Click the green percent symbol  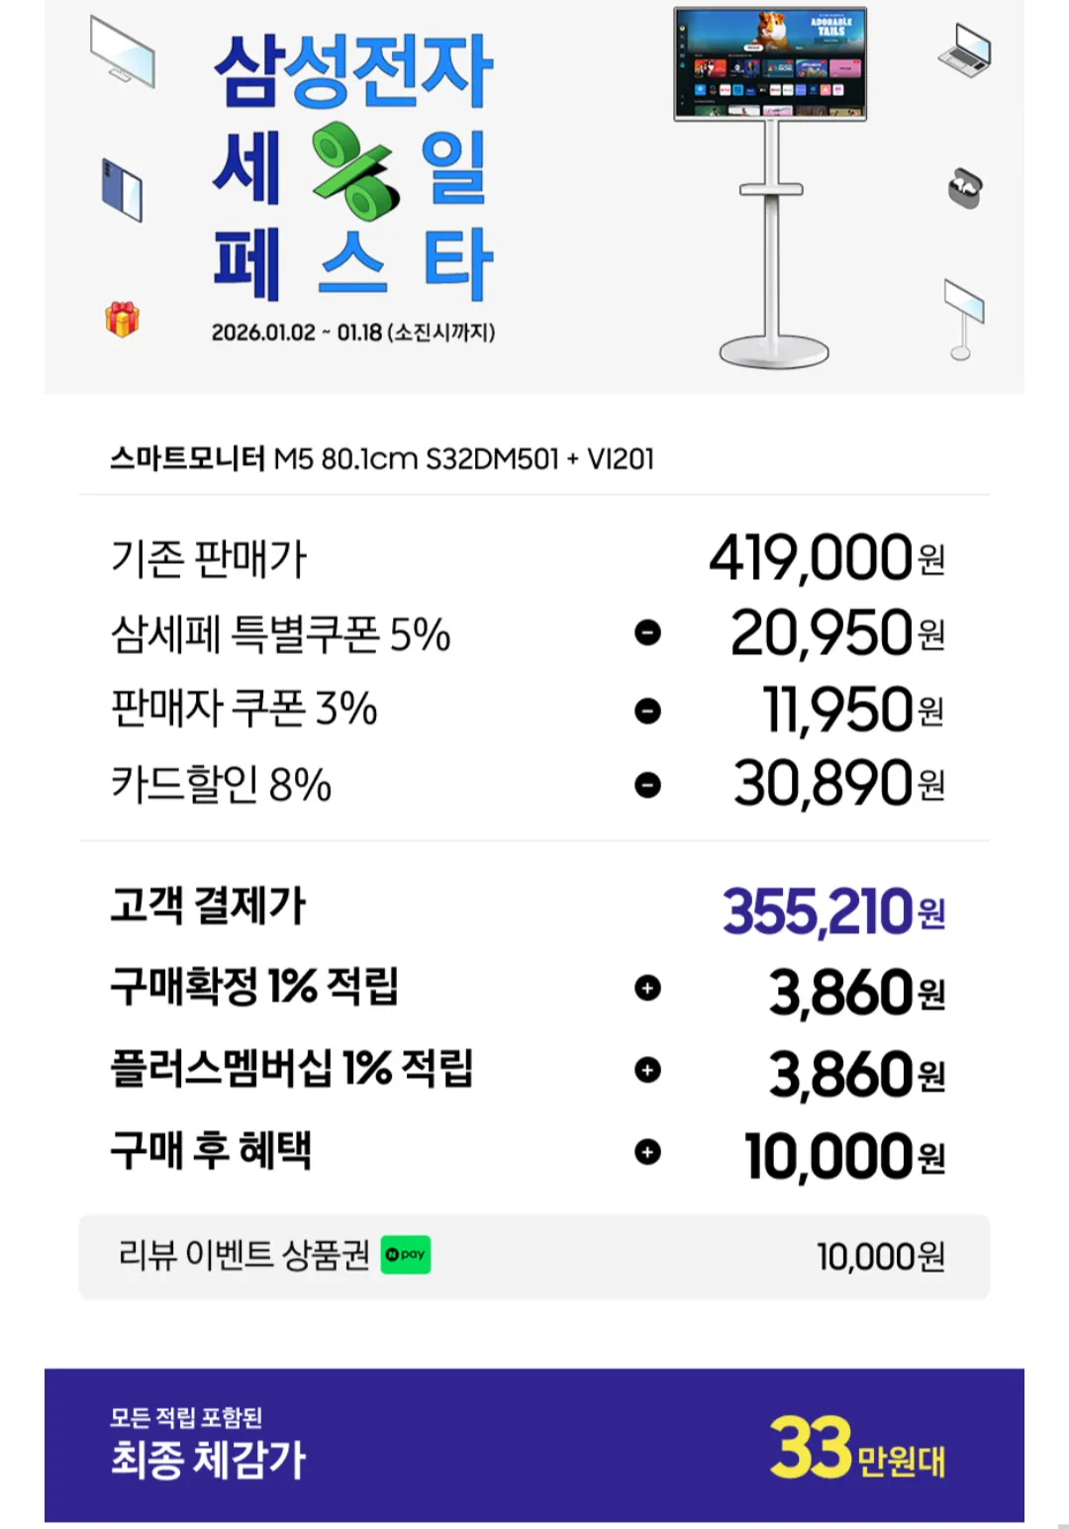(354, 170)
